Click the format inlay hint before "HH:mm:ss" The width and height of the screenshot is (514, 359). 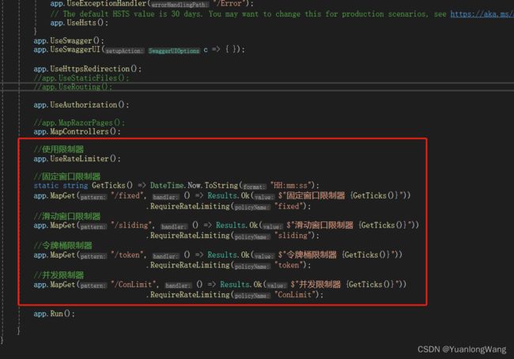(x=254, y=187)
